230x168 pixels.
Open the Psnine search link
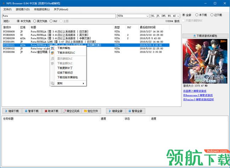tap(198, 99)
